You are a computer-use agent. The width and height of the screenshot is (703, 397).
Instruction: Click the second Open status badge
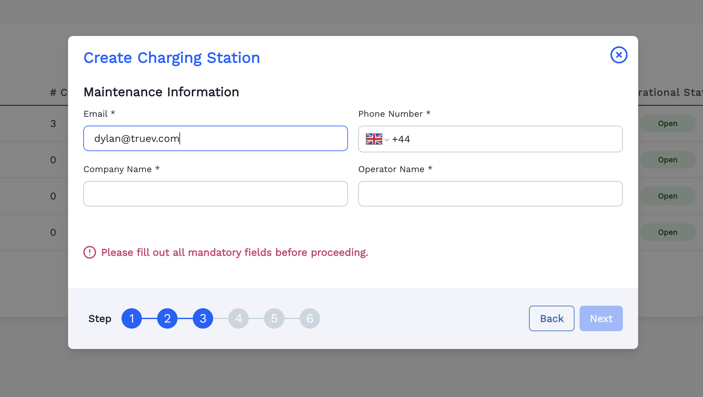pyautogui.click(x=667, y=160)
